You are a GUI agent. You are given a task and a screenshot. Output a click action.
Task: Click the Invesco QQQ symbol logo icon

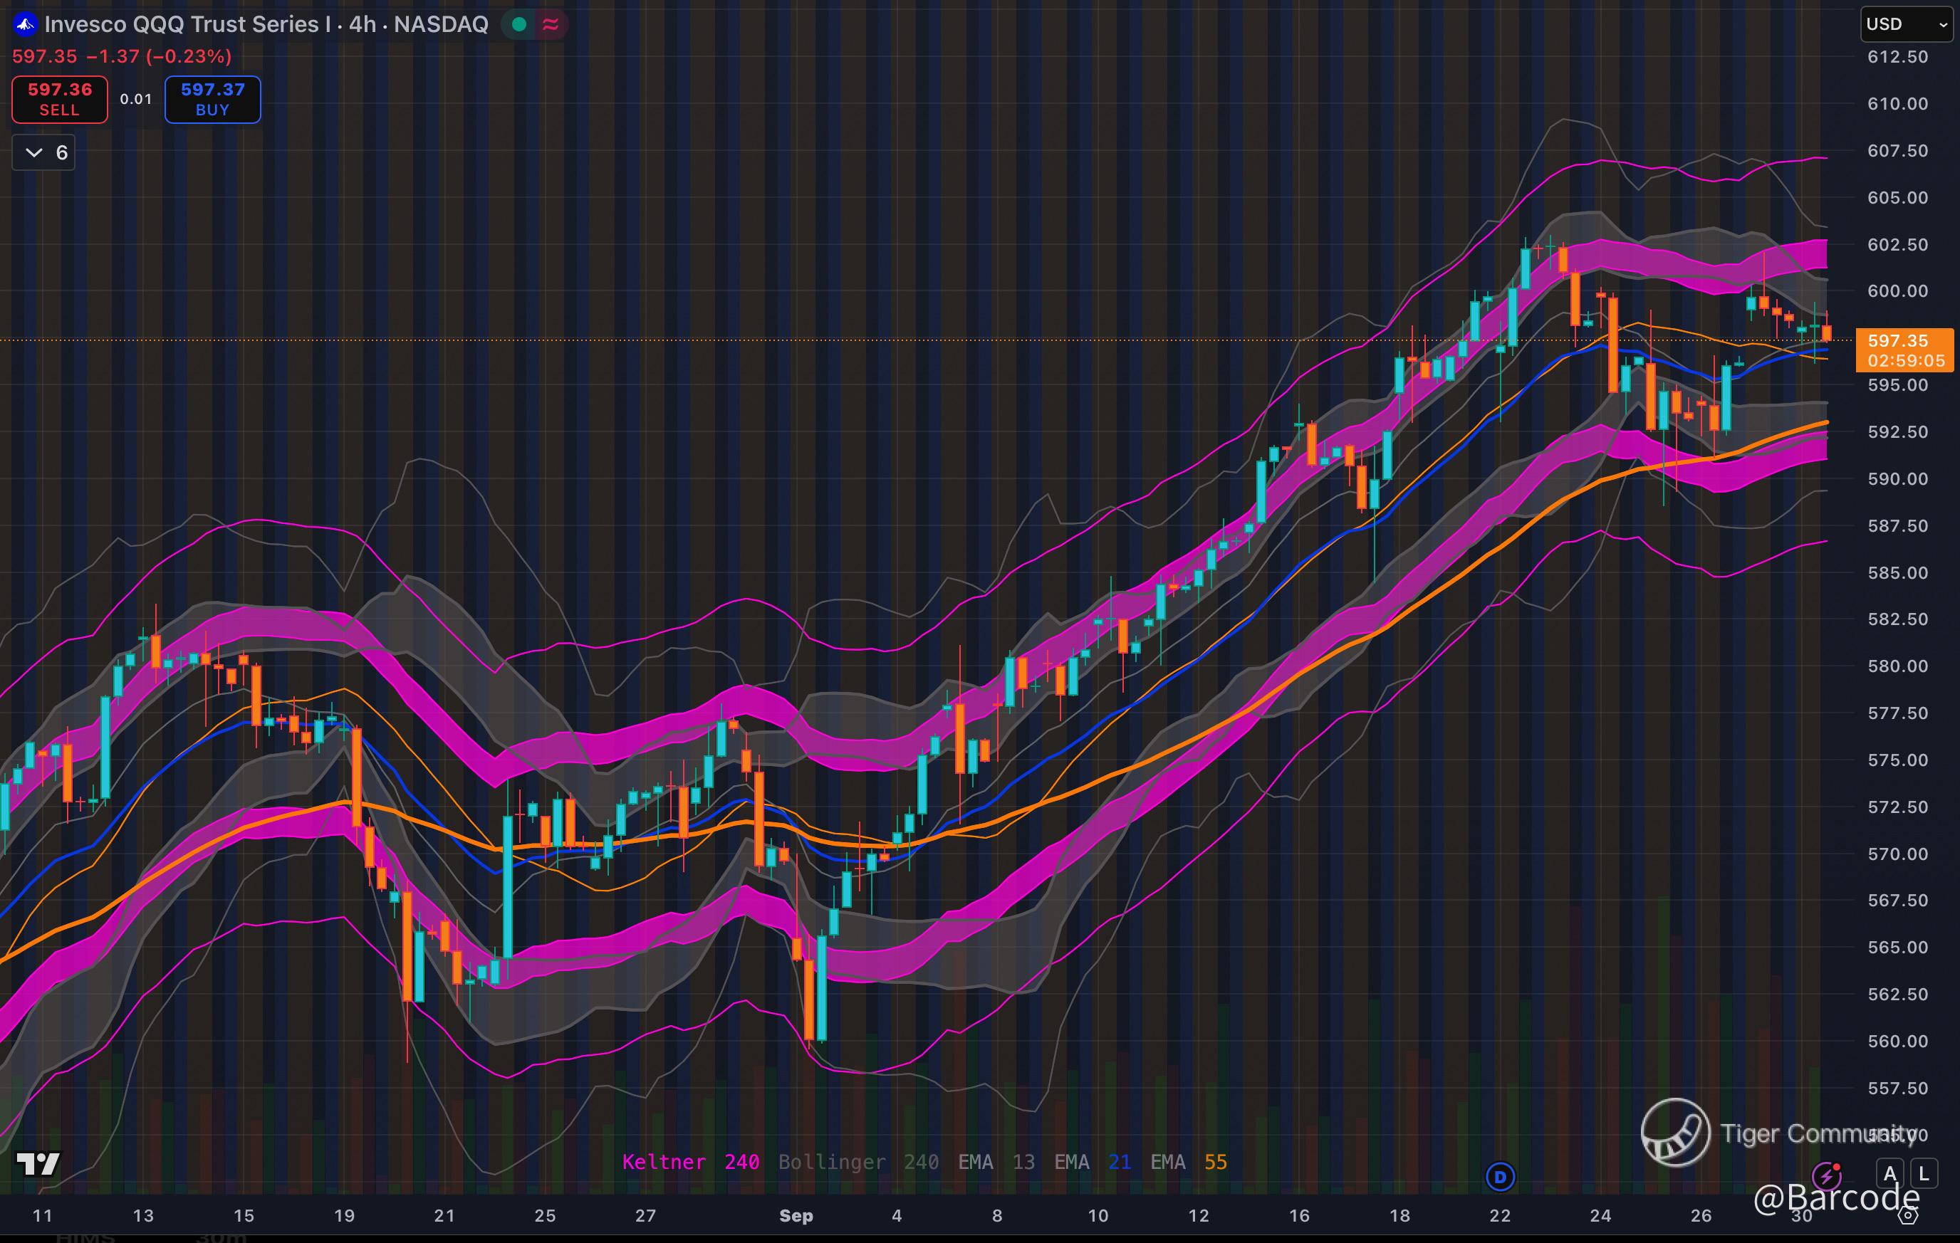coord(25,24)
